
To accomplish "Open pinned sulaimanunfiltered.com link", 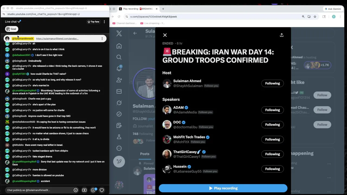I will (x=57, y=38).
